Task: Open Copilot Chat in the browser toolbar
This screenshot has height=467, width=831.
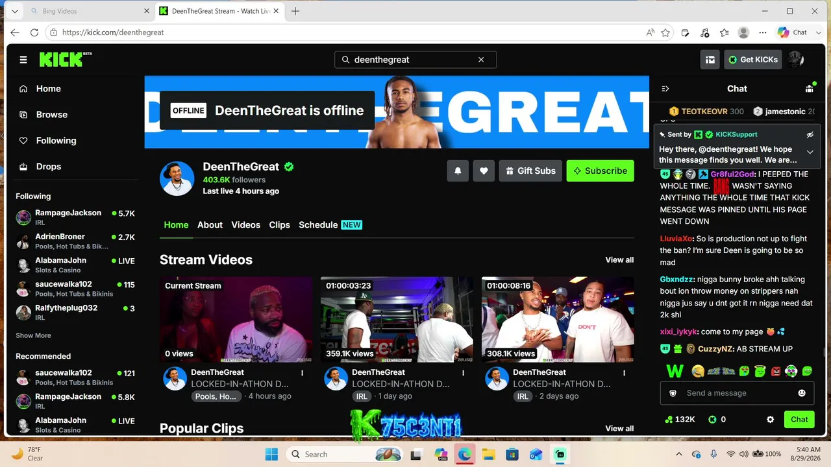Action: click(x=793, y=32)
